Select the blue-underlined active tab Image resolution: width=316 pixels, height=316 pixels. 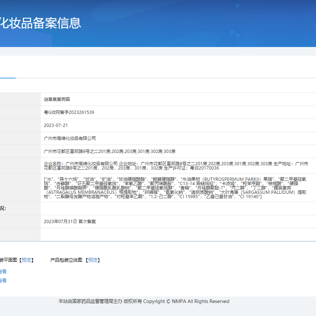coord(7,72)
